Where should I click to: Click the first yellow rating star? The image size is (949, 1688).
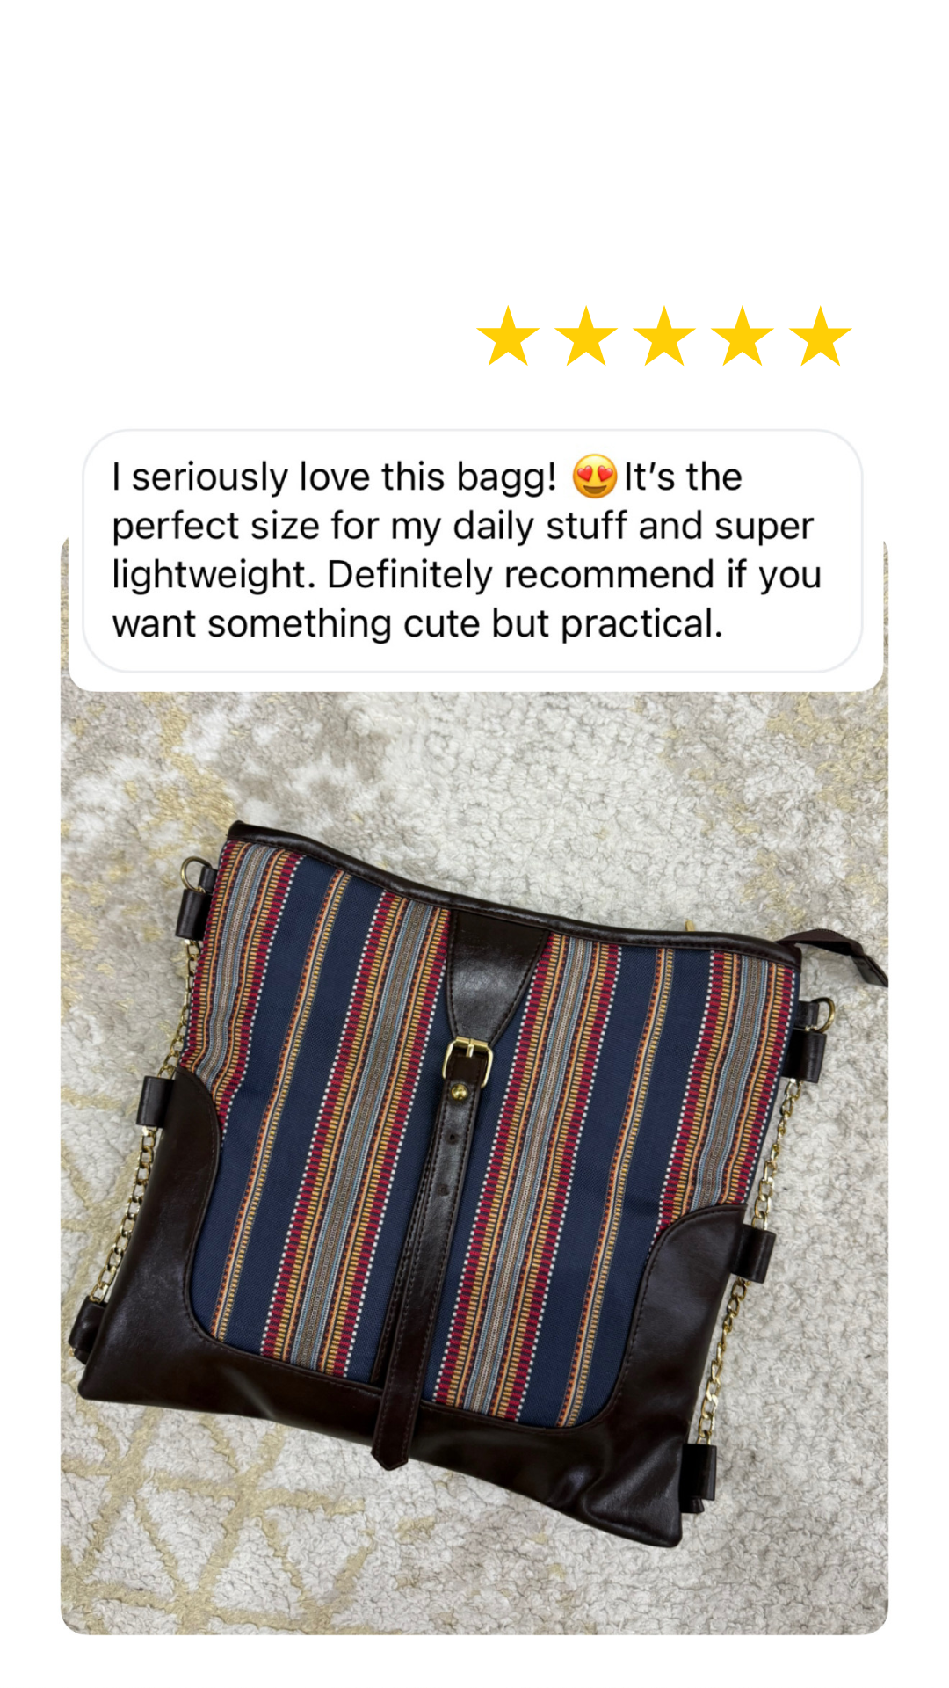click(508, 337)
